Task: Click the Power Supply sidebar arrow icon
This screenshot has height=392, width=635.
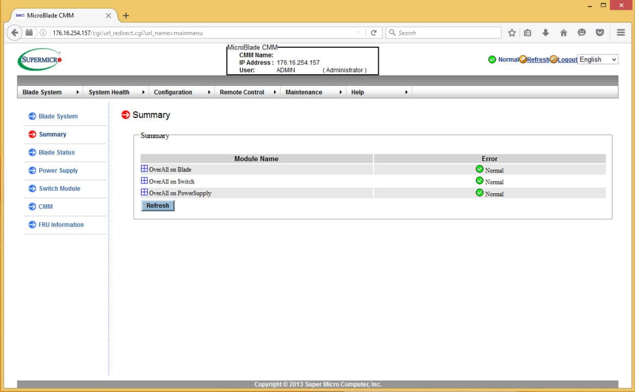Action: point(33,170)
